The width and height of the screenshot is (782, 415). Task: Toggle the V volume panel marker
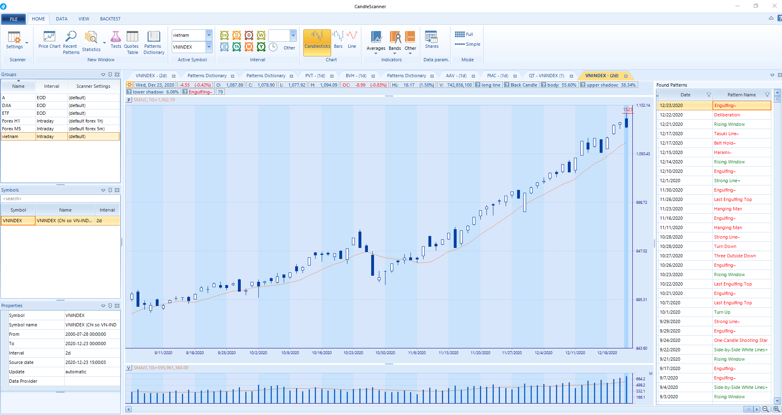[129, 368]
